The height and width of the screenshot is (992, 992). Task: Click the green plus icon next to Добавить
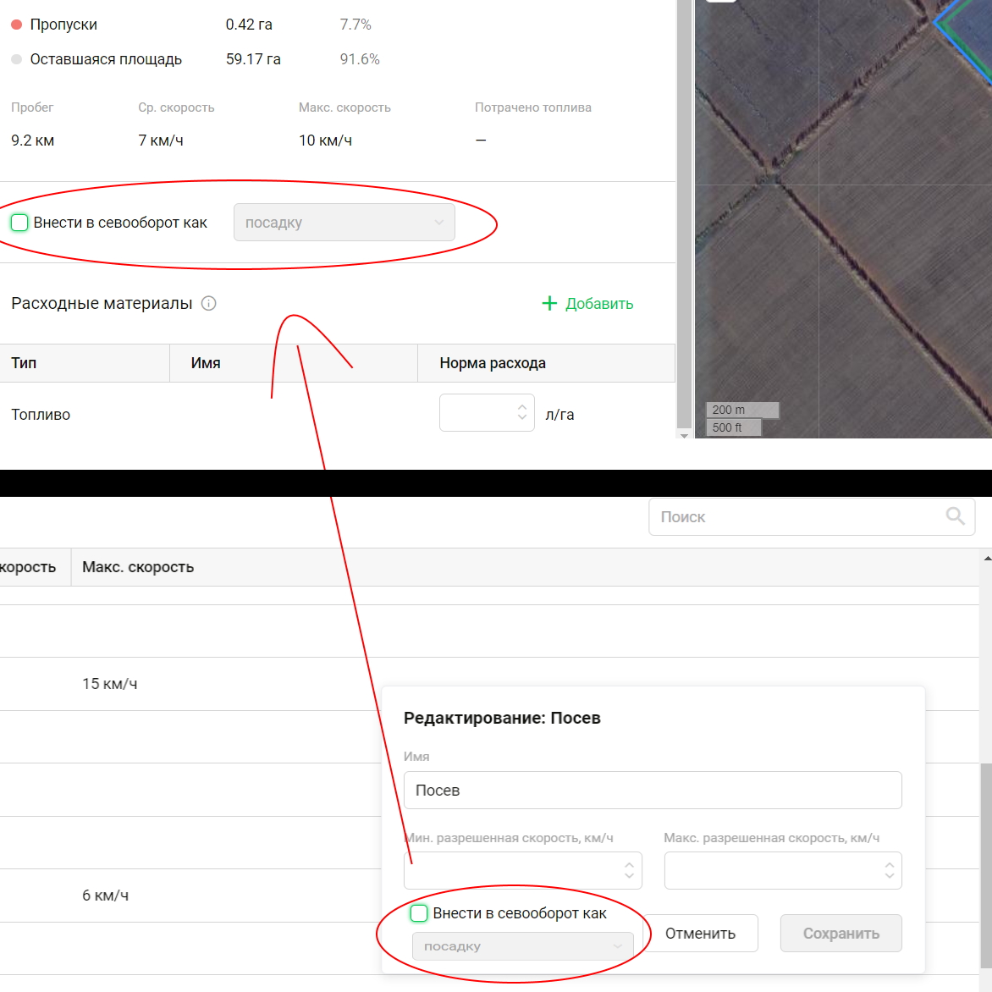pyautogui.click(x=549, y=303)
